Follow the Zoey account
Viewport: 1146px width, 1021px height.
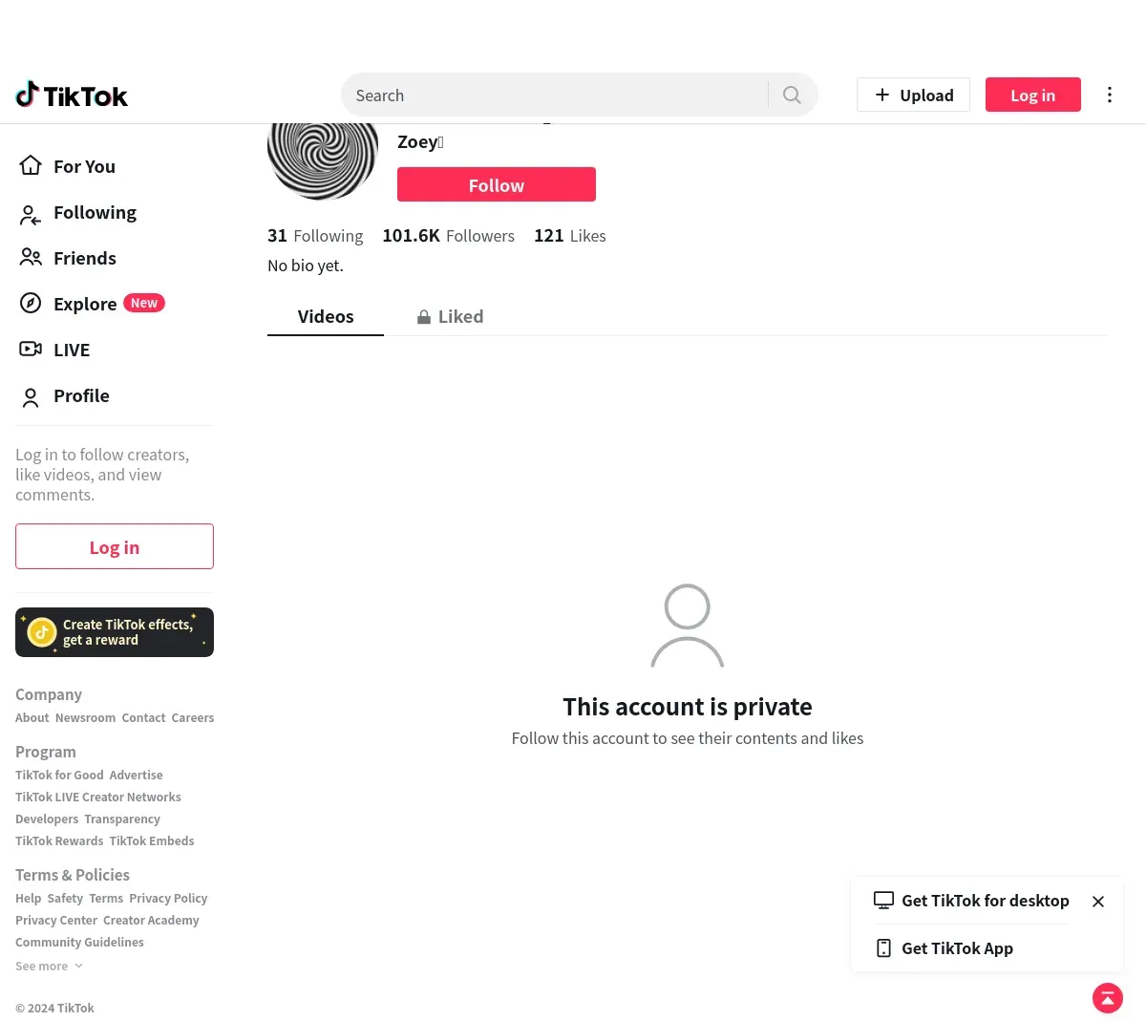click(x=497, y=184)
